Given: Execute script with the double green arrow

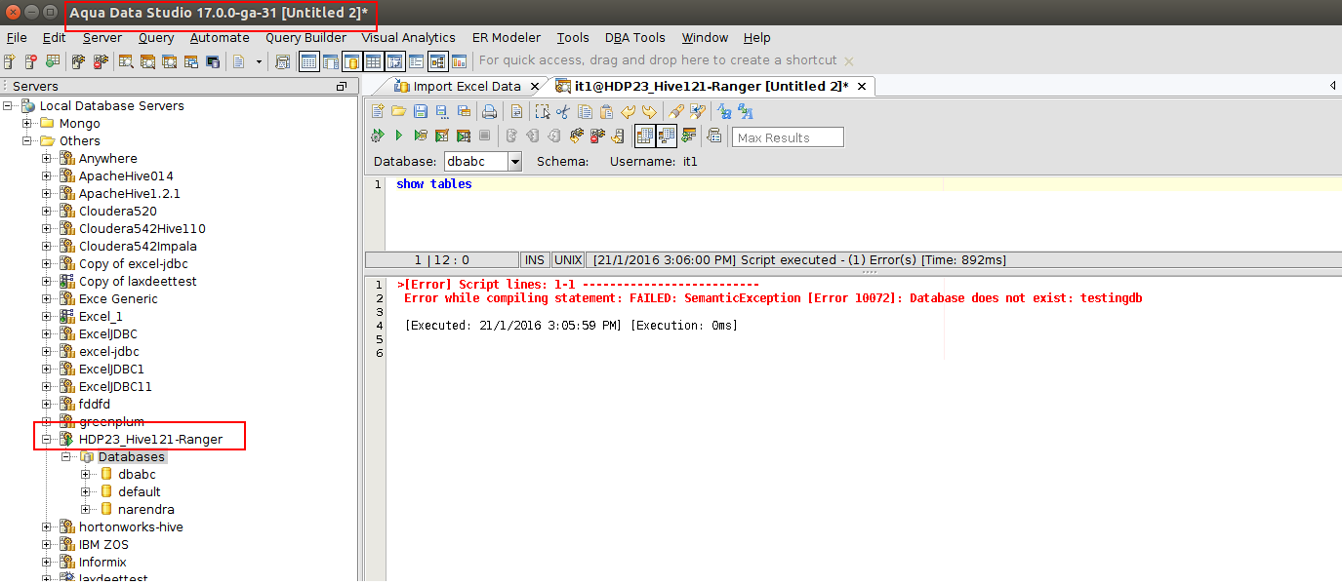Looking at the screenshot, I should (378, 135).
